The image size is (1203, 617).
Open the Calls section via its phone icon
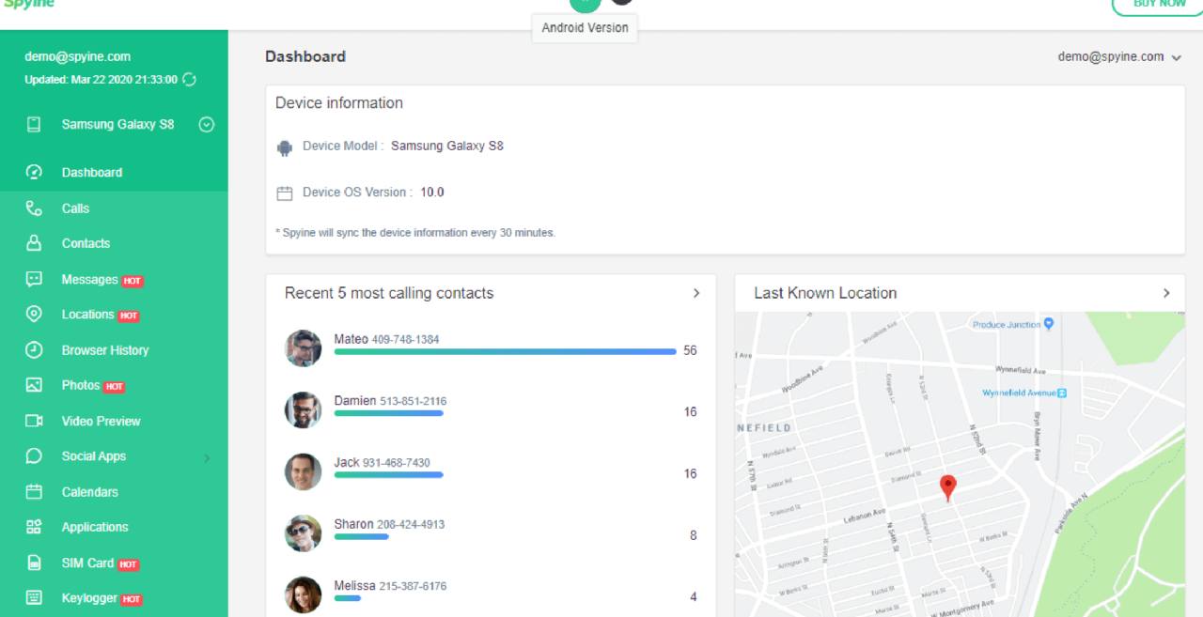pyautogui.click(x=34, y=208)
